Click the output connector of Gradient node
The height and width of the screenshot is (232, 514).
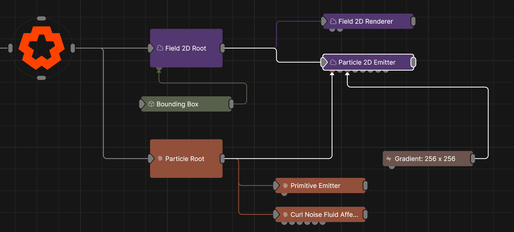click(473, 158)
